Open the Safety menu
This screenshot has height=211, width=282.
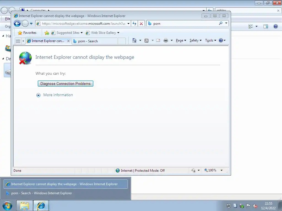tap(196, 40)
